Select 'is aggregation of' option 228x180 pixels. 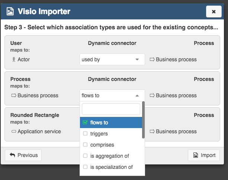109,156
